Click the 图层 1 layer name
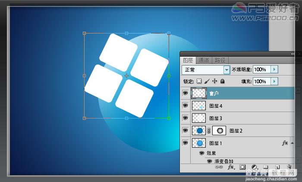Screen dimensions: 302x182 pyautogui.click(x=216, y=143)
